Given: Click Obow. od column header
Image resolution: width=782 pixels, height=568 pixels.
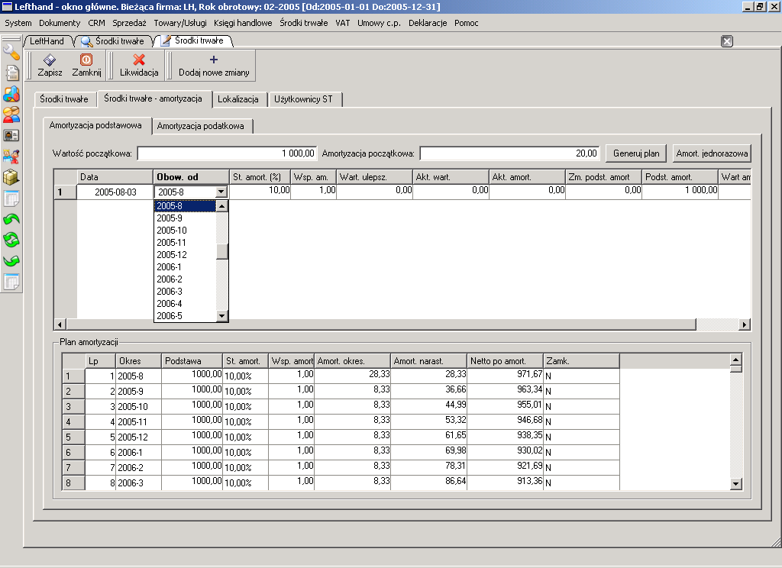Looking at the screenshot, I should tap(191, 177).
